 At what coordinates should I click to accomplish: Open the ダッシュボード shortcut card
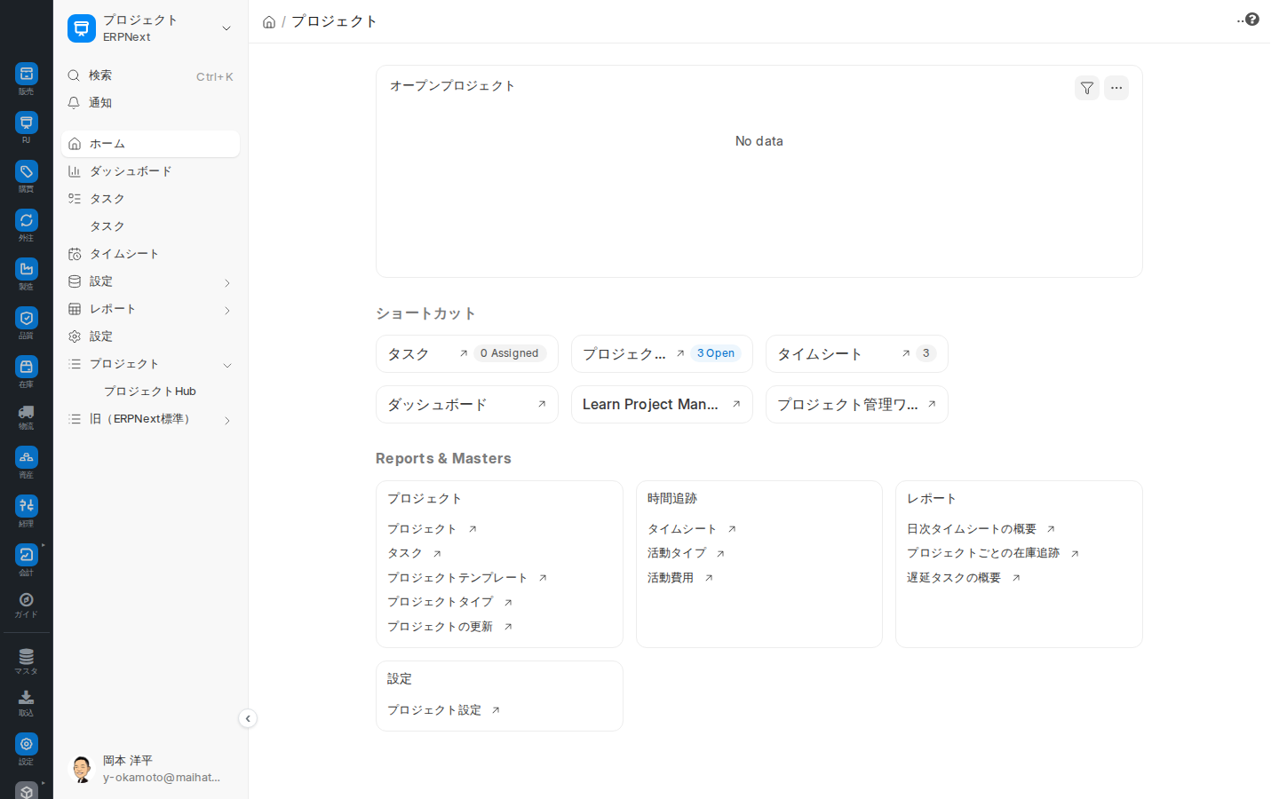coord(467,404)
